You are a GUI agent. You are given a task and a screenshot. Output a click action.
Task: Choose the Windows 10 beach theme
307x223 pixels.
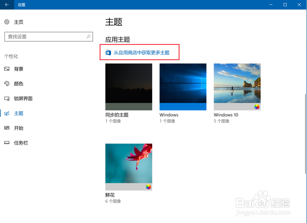(x=237, y=87)
